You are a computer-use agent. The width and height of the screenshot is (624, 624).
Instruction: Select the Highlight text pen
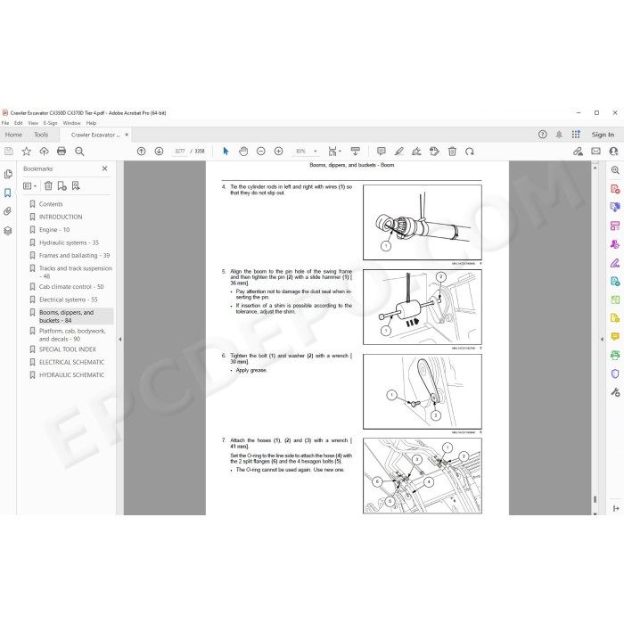pyautogui.click(x=398, y=152)
